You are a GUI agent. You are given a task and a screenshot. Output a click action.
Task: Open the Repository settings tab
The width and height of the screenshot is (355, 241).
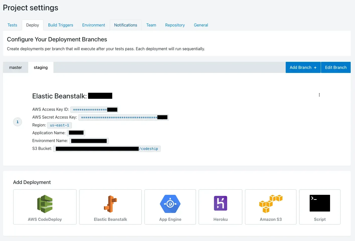(175, 25)
